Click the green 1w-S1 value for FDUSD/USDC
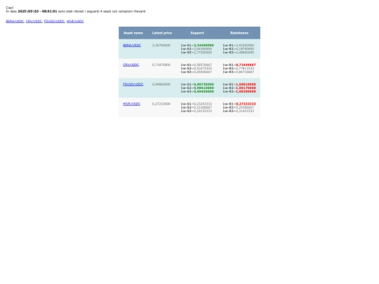This screenshot has width=379, height=284. click(204, 84)
